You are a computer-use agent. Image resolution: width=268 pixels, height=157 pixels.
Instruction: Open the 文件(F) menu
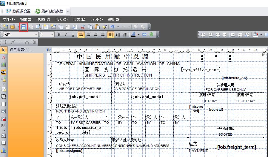click(9, 20)
